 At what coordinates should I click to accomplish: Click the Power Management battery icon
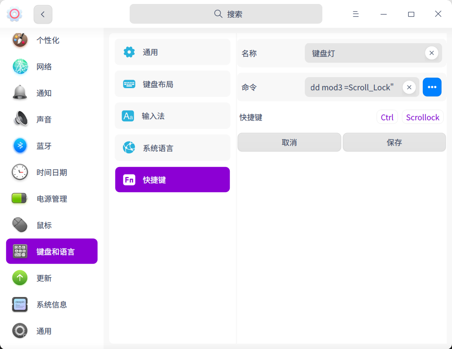[20, 199]
